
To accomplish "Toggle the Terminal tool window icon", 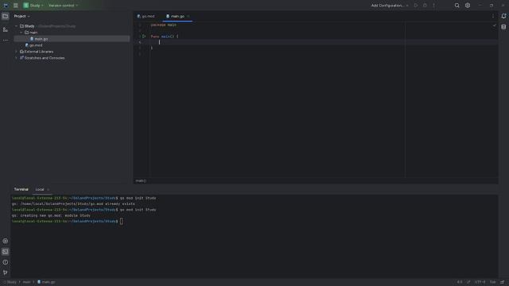I will [x=6, y=252].
